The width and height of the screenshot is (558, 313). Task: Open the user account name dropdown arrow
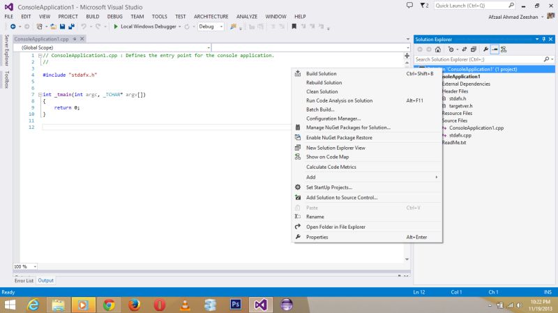pyautogui.click(x=543, y=17)
